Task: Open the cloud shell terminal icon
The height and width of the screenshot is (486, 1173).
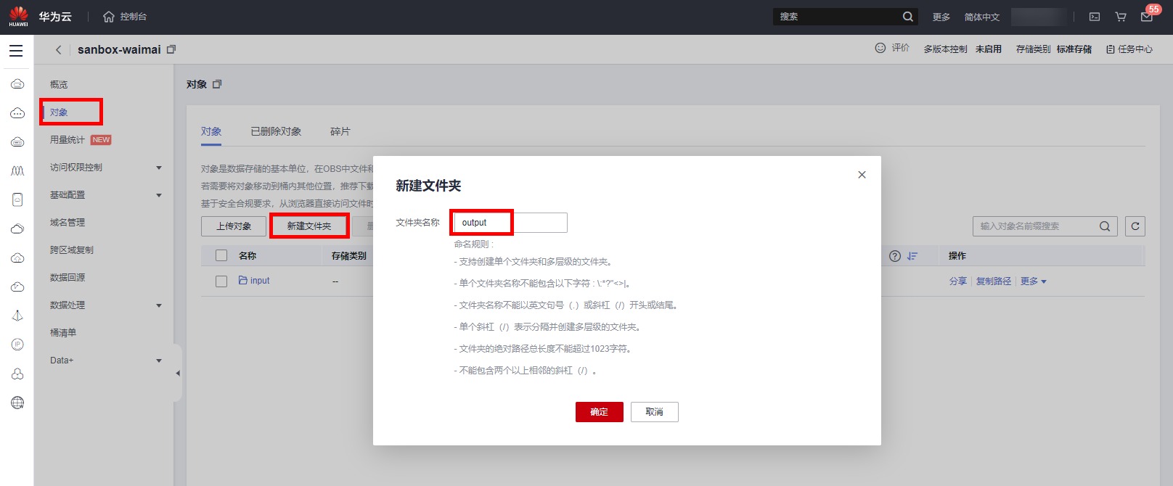Action: coord(1095,17)
